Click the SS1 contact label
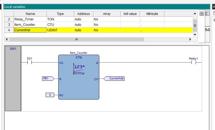215x130 pixels. pos(30,58)
